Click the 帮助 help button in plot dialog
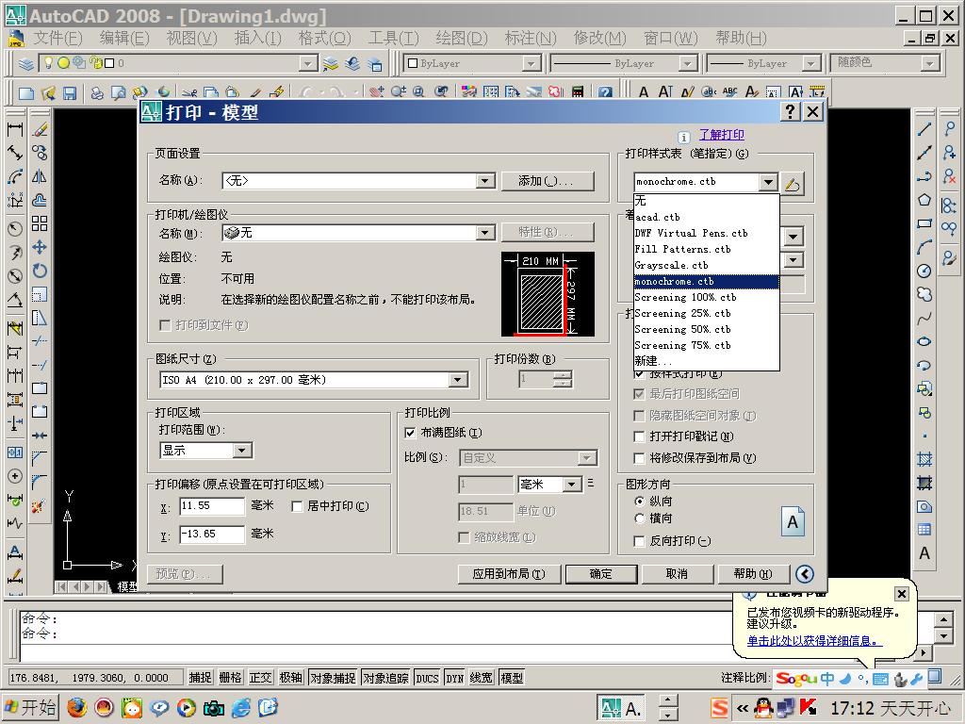Screen dimensions: 965x724 (753, 574)
